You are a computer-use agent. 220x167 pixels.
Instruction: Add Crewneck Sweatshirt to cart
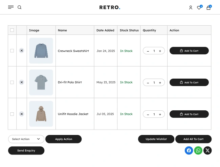pyautogui.click(x=189, y=51)
